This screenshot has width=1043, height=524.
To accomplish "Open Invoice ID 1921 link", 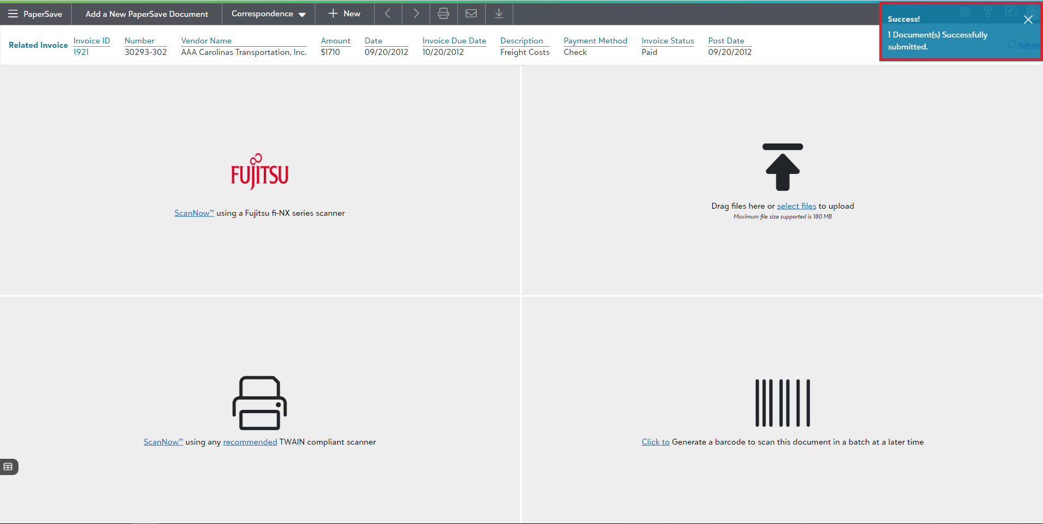I will pos(81,52).
